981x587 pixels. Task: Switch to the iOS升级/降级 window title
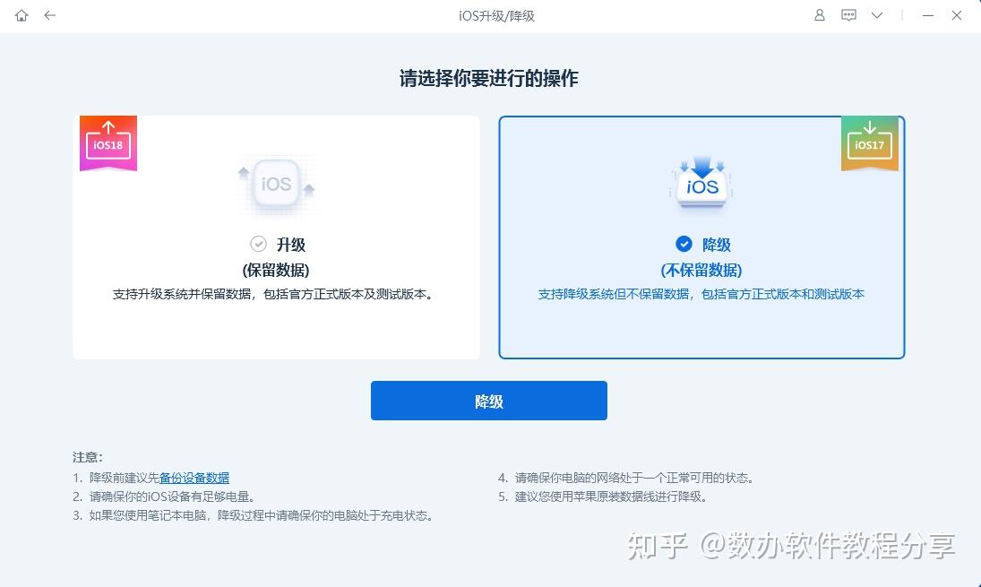[x=495, y=15]
